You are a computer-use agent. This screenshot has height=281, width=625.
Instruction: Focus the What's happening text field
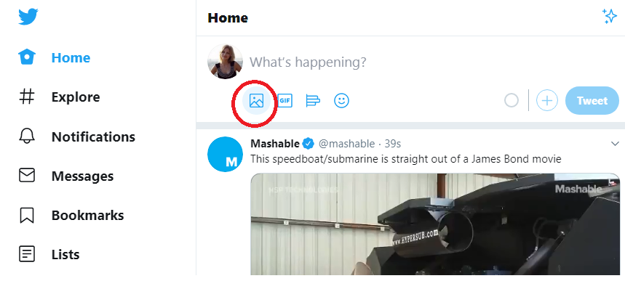pyautogui.click(x=433, y=62)
